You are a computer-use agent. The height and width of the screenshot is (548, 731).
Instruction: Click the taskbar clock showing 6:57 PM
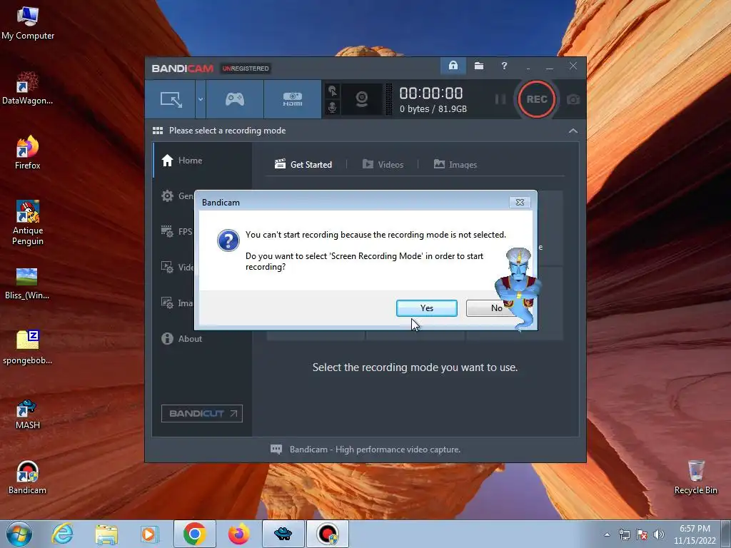[695, 534]
